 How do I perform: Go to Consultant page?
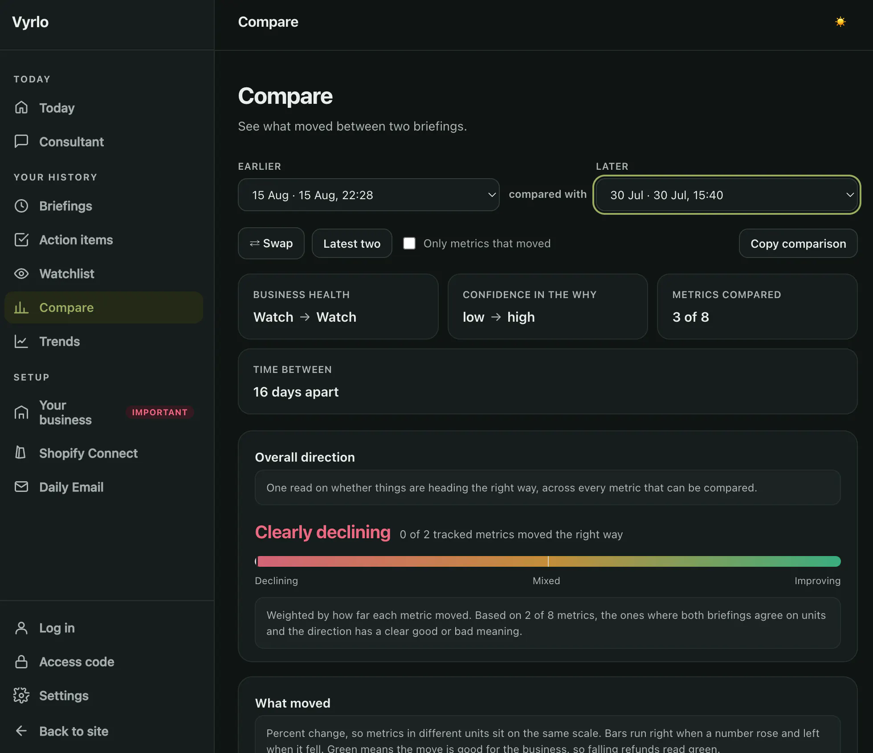103,141
